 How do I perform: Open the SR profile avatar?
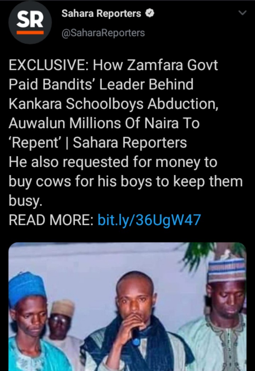pos(30,22)
